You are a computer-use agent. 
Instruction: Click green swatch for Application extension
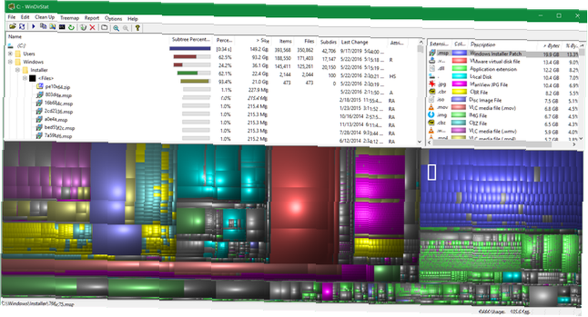tap(459, 69)
